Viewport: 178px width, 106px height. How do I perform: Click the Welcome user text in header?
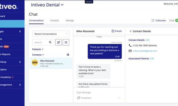coord(171,4)
